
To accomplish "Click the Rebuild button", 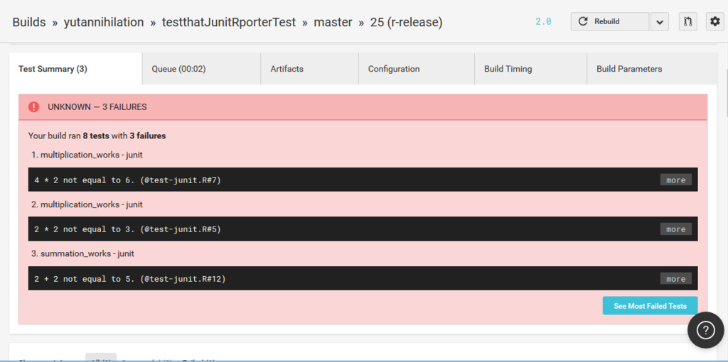I will [609, 21].
